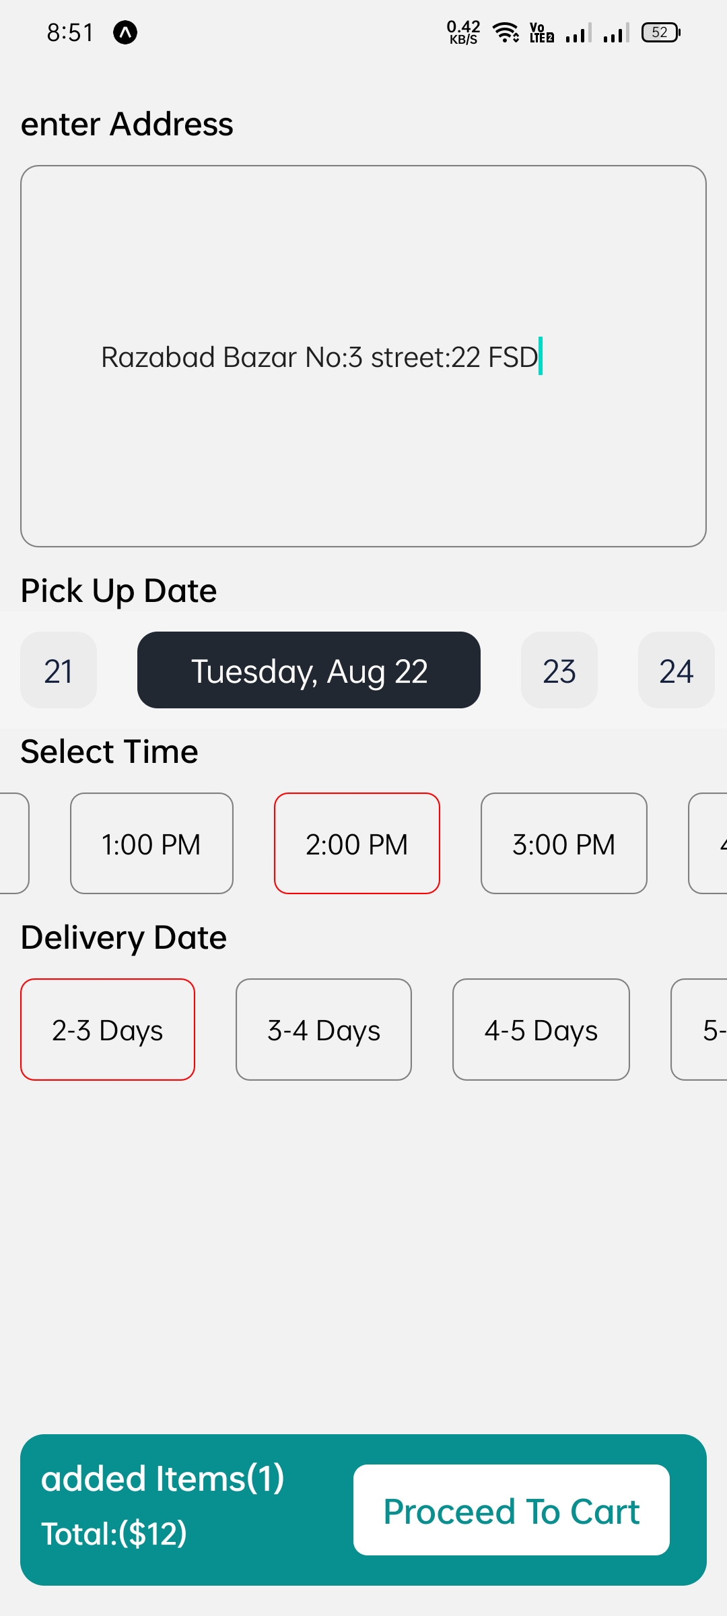Select Tuesday, Aug 22 pick up date

309,671
